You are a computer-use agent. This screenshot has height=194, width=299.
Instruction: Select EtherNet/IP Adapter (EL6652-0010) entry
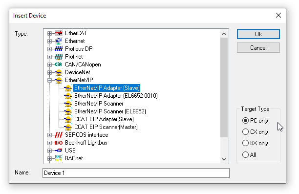pyautogui.click(x=116, y=96)
